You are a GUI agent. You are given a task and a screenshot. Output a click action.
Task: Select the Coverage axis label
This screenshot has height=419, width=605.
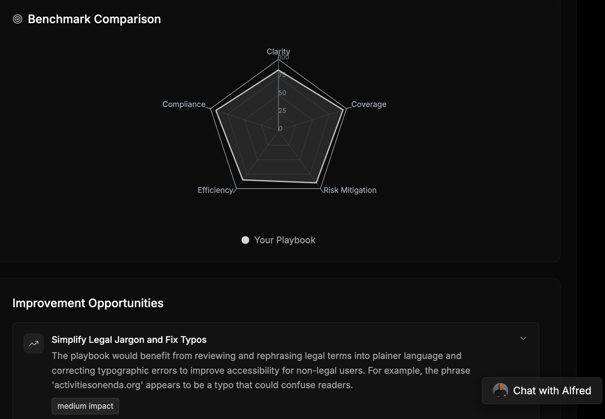click(x=369, y=104)
